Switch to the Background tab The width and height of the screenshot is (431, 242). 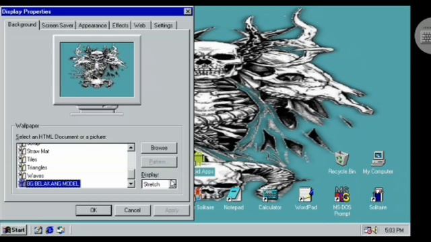[22, 25]
